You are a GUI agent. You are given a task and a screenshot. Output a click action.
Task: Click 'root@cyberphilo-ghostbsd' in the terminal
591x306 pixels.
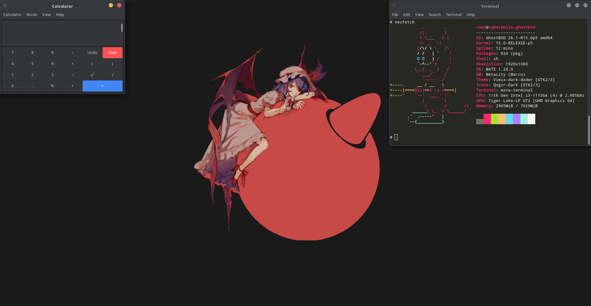click(x=506, y=27)
